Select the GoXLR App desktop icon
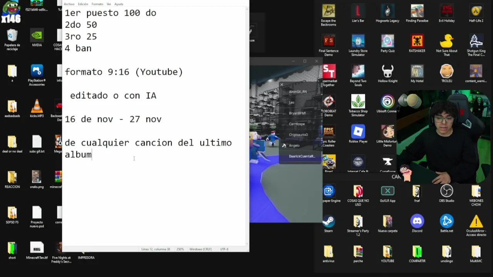The image size is (493, 277). (x=387, y=194)
